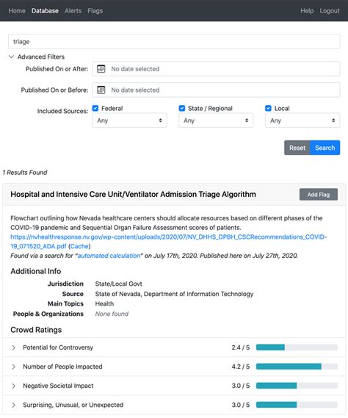Uncheck the Federal sources checkbox

pos(95,108)
